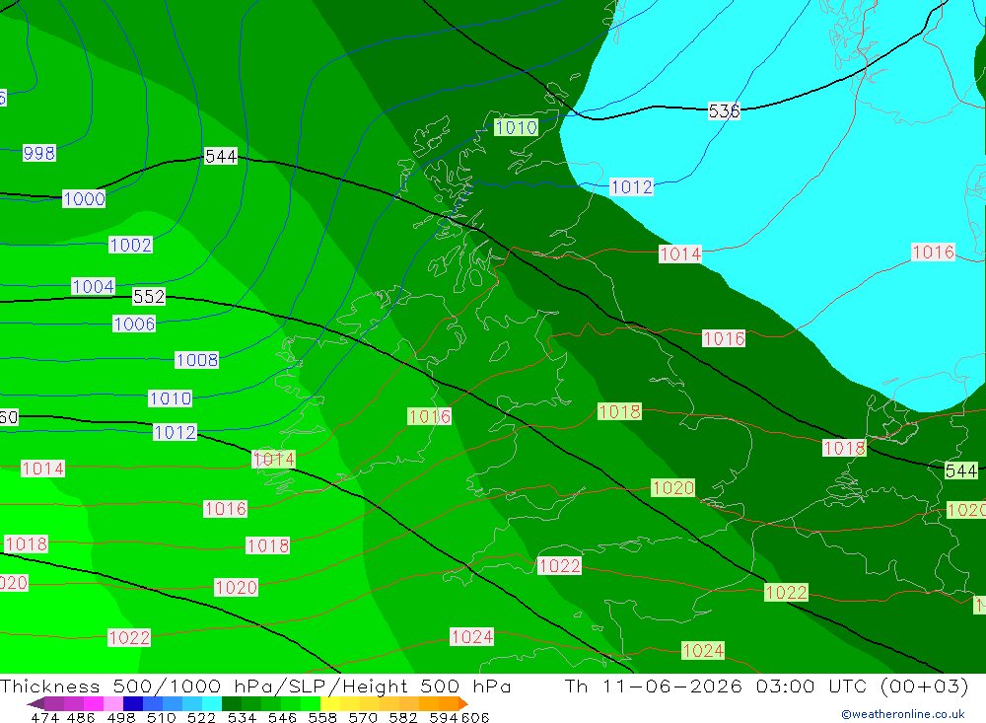Choose the cyan legend swatch
The height and width of the screenshot is (723, 986).
(212, 703)
